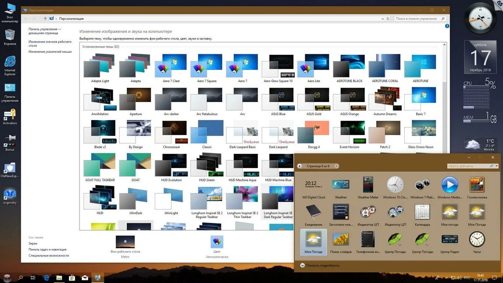Screen dimensions: 503x283
Task: Open the Bonus desktop icon
Action: coord(10,143)
